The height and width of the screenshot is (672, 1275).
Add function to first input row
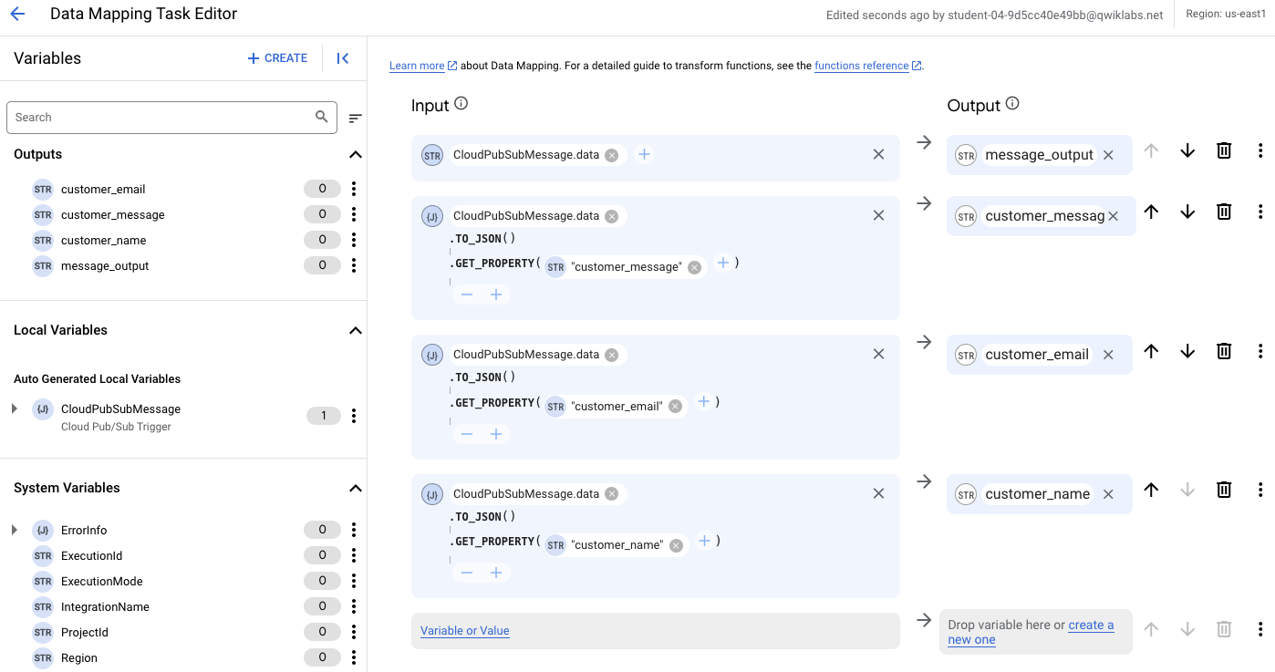point(644,155)
